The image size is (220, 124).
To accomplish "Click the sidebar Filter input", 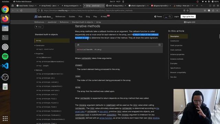I will 39,27.
